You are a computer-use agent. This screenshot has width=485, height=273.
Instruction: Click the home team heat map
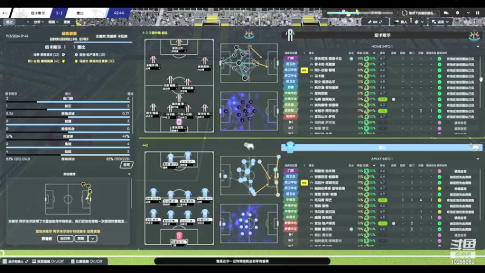click(x=249, y=111)
